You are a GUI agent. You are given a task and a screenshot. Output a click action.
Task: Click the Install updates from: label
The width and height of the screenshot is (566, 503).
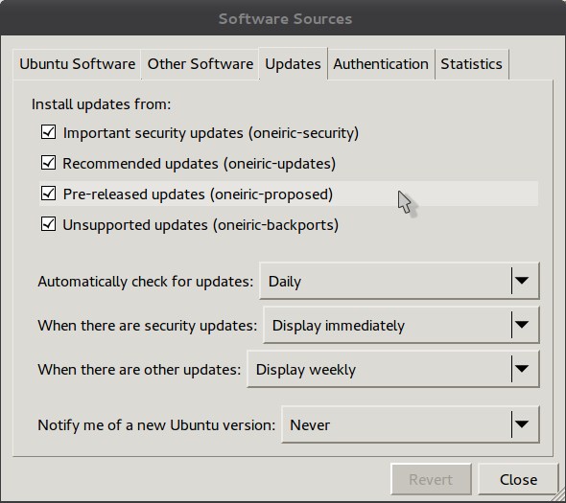[x=101, y=104]
